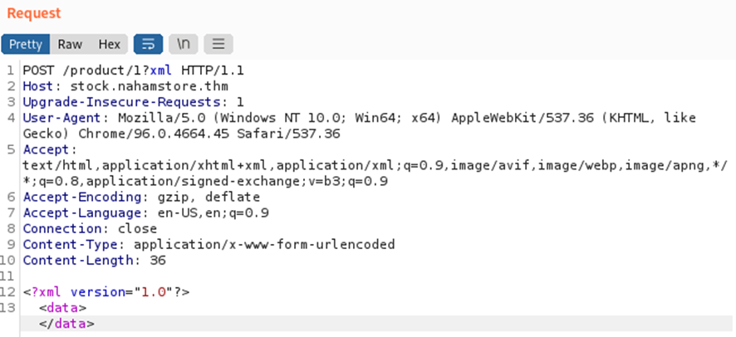Switch to the Hex view tab
This screenshot has height=337, width=736.
109,44
